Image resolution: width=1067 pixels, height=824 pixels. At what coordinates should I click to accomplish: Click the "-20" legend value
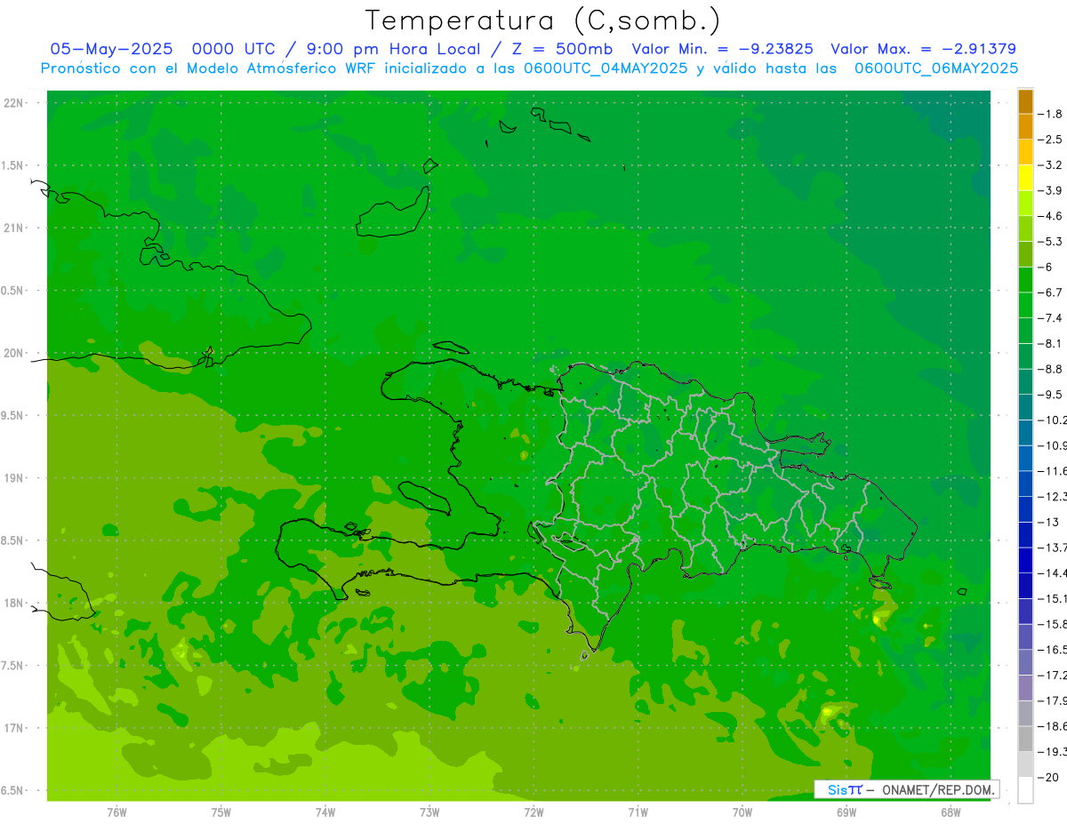[x=1049, y=777]
